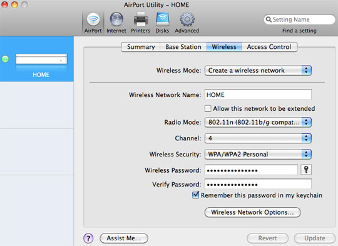Screen dimensions: 338x246
Task: Uncheck Remember this password in my keychain
Action: (x=195, y=195)
